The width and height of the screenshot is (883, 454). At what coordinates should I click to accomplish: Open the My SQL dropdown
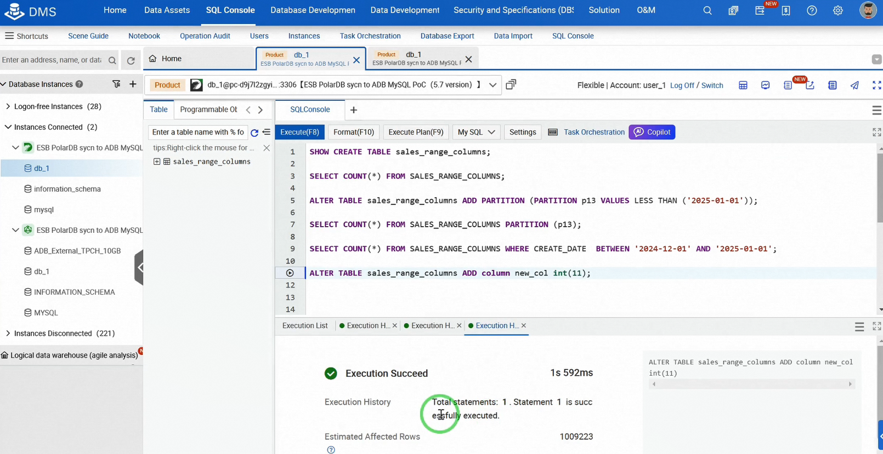click(476, 132)
